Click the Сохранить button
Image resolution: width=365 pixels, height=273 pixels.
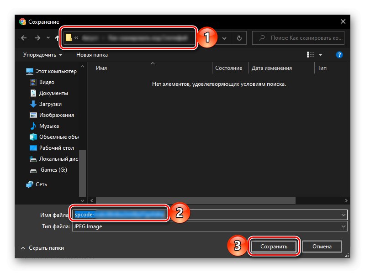(x=274, y=247)
